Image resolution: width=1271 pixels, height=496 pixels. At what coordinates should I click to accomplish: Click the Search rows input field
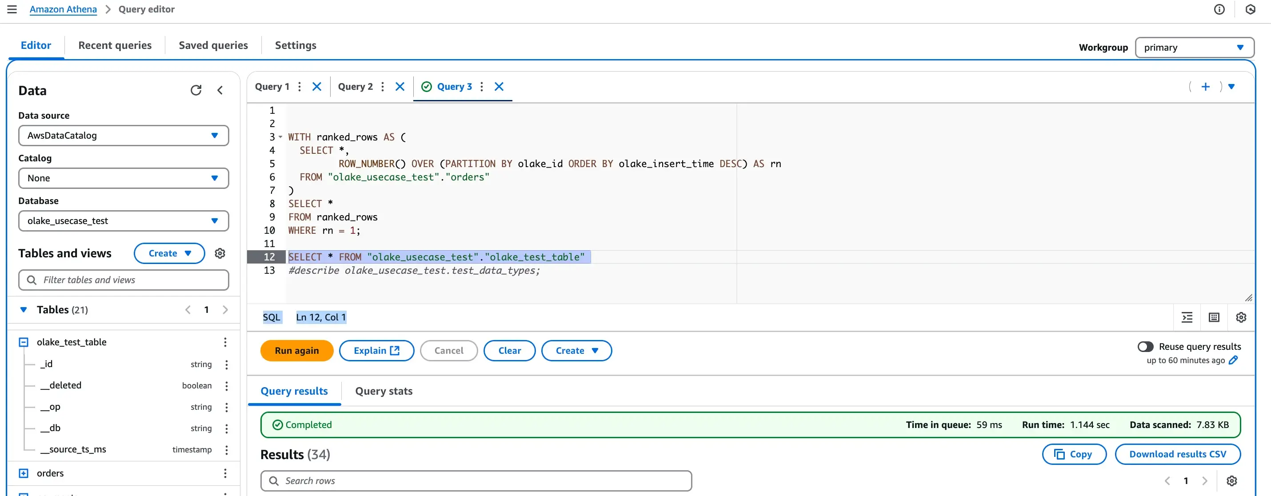[x=476, y=481]
